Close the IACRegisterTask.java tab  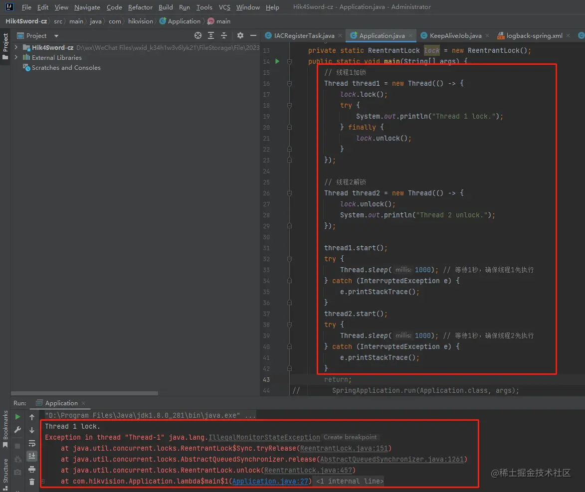(340, 35)
